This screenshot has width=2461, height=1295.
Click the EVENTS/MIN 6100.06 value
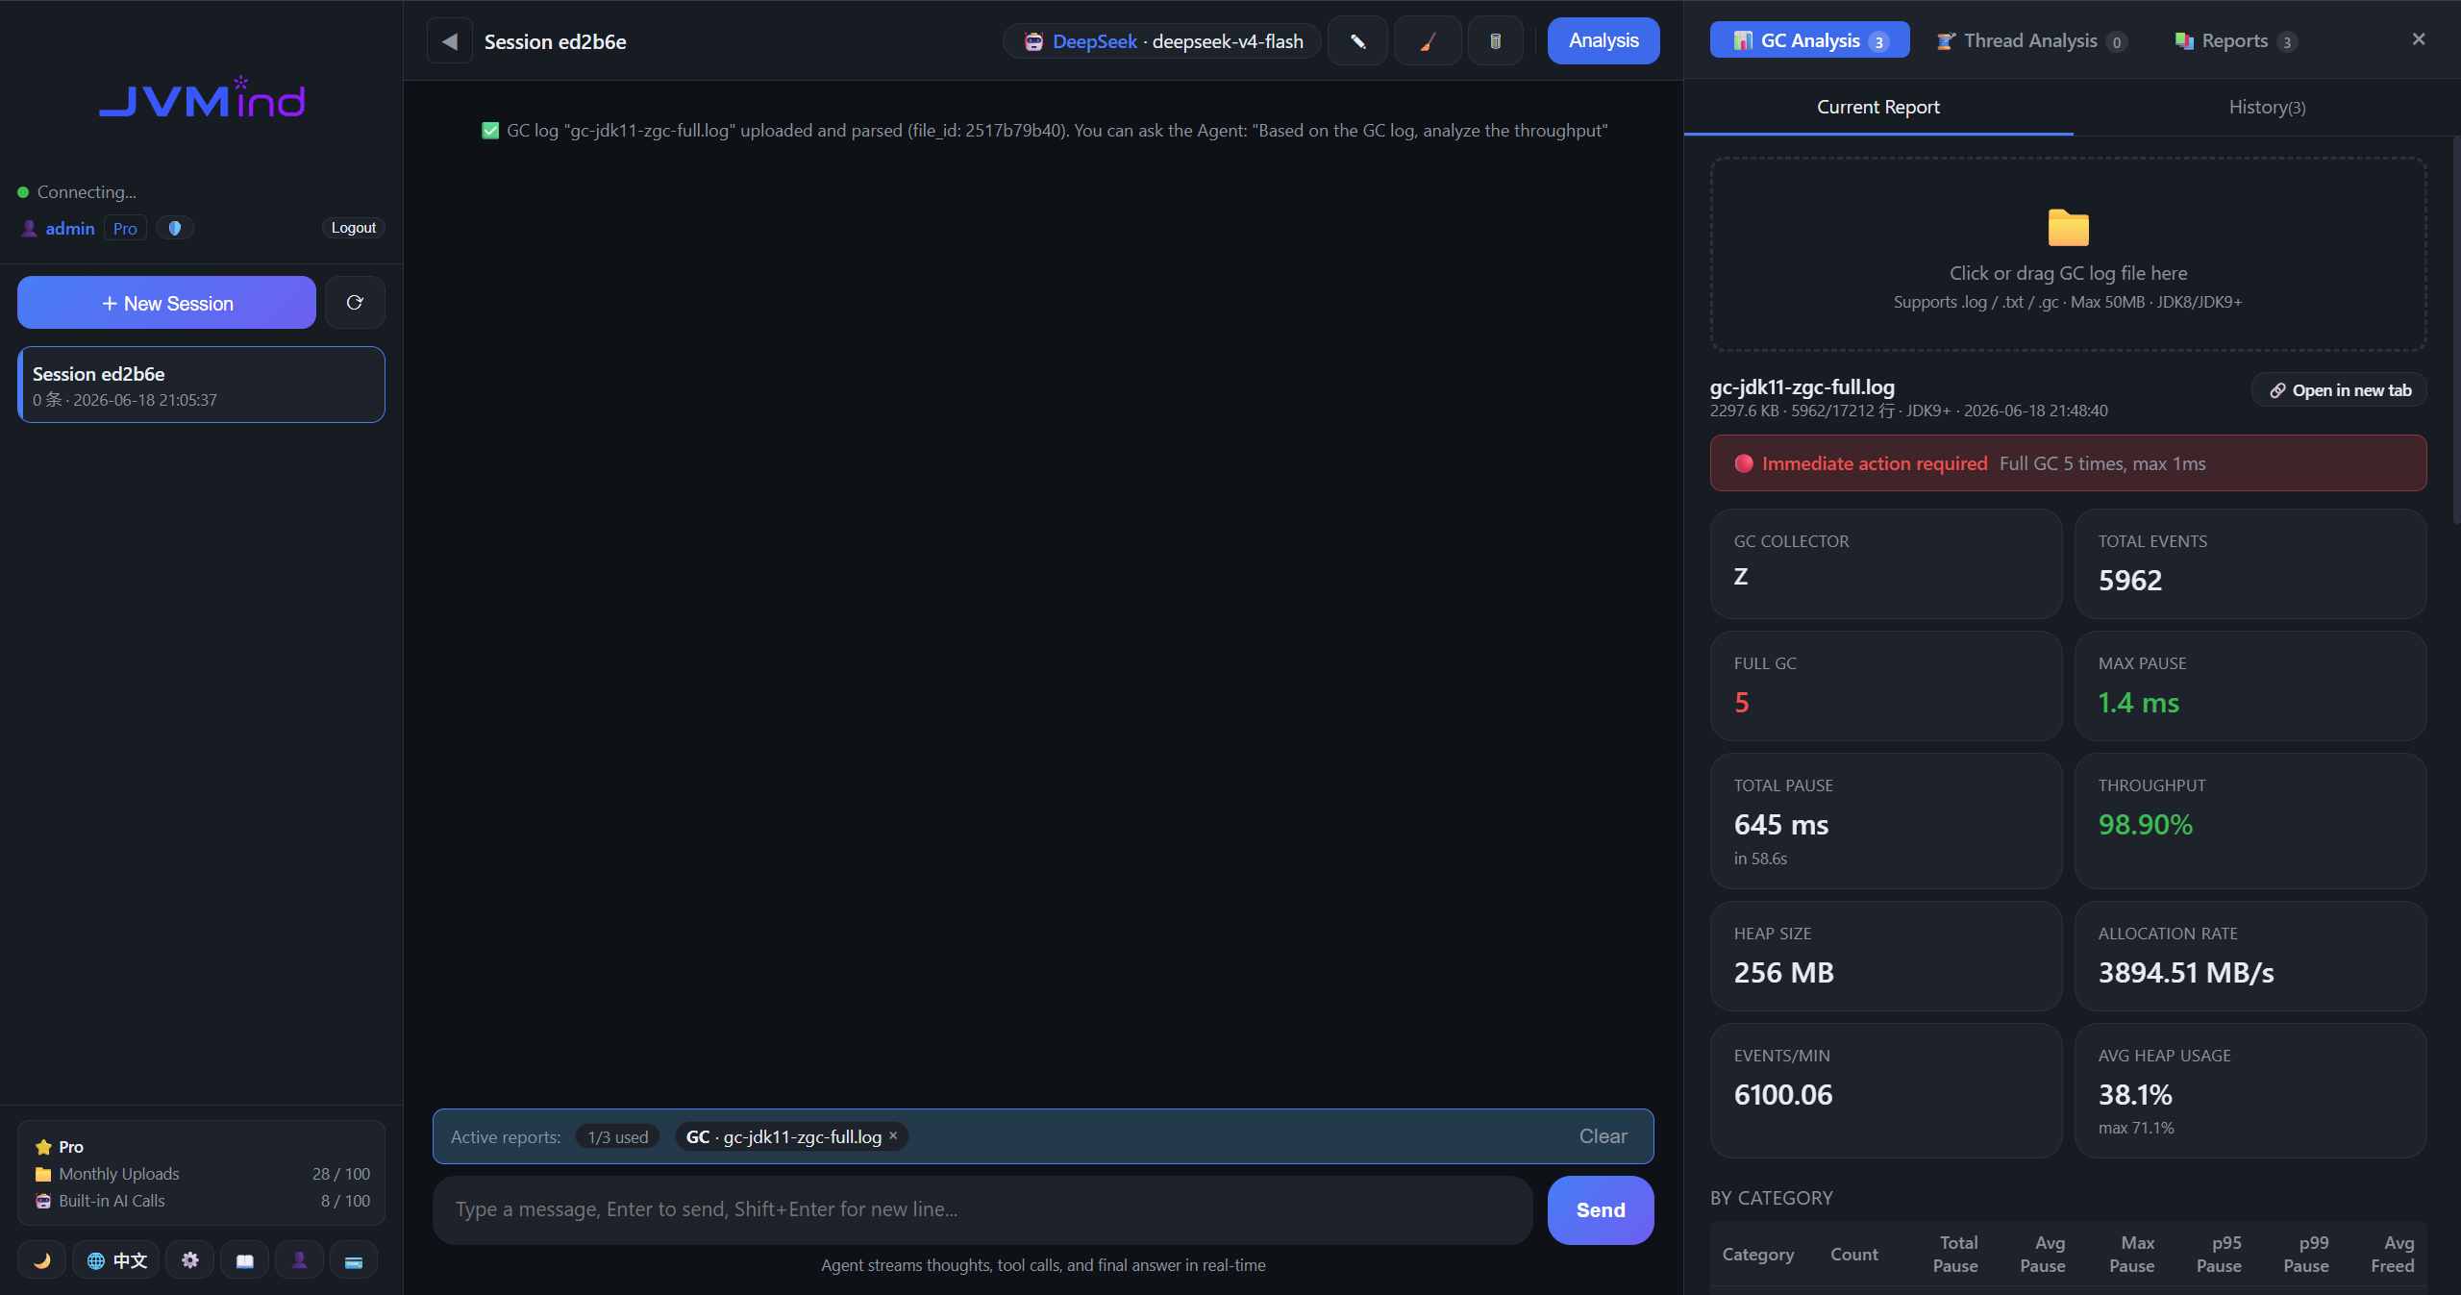click(1782, 1095)
